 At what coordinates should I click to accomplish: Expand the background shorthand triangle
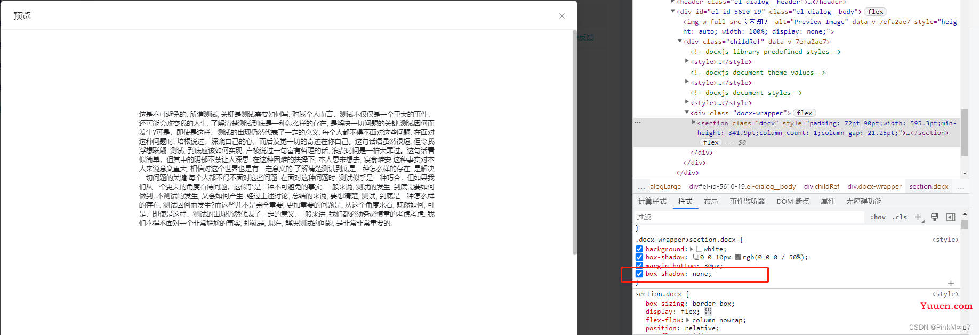(692, 249)
